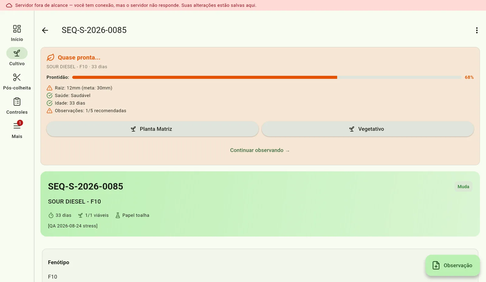
Task: Click the Prontidão progress bar
Action: coord(267,77)
